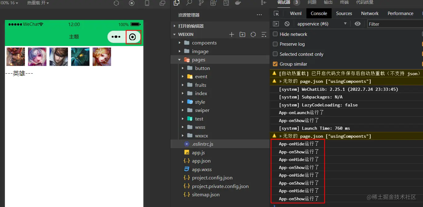Switch to the 输出 panel tab
The image size is (423, 207).
[328, 2]
